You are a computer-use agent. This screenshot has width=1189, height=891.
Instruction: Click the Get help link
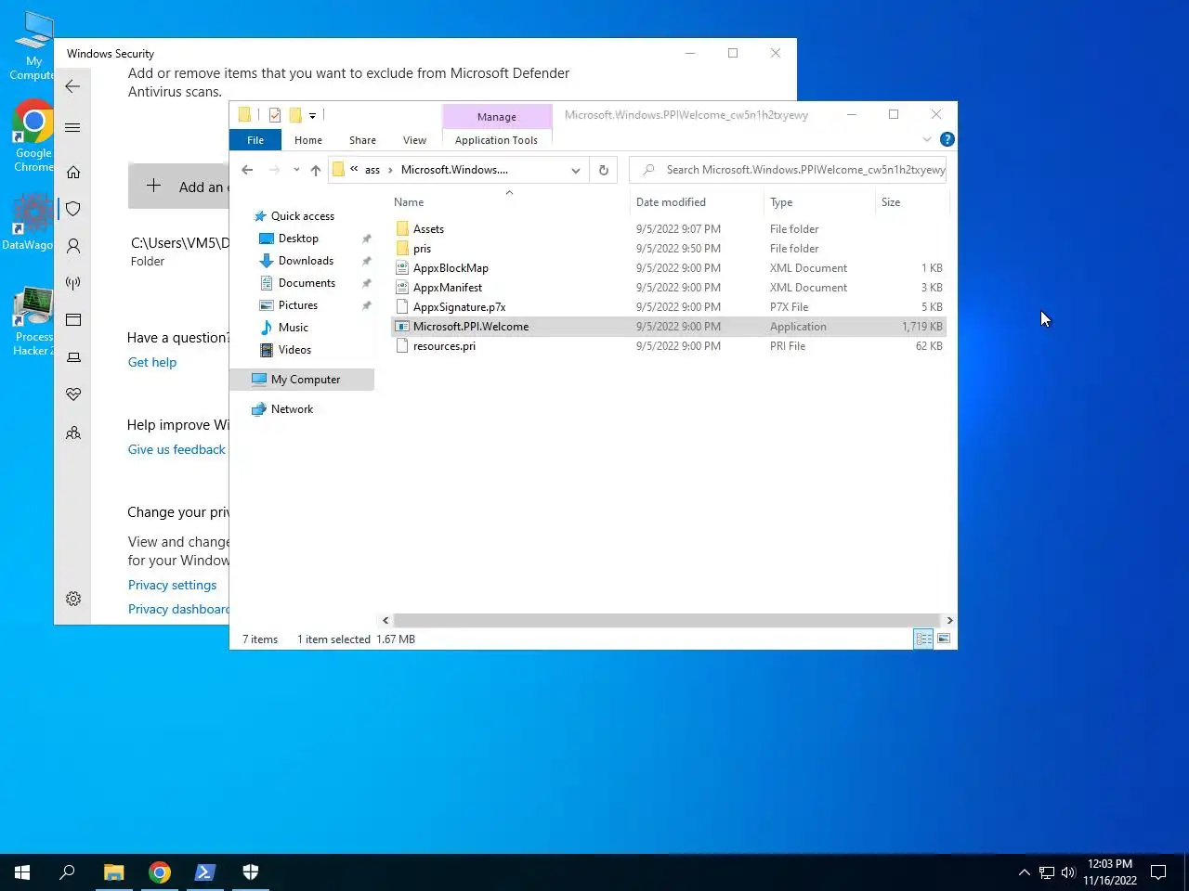point(152,362)
